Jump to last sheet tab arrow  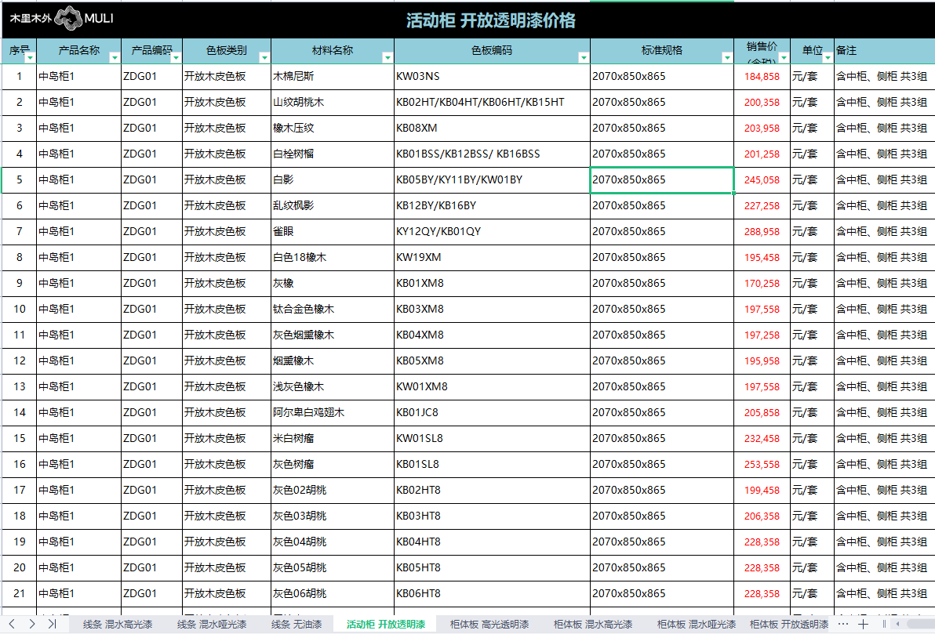(x=52, y=624)
